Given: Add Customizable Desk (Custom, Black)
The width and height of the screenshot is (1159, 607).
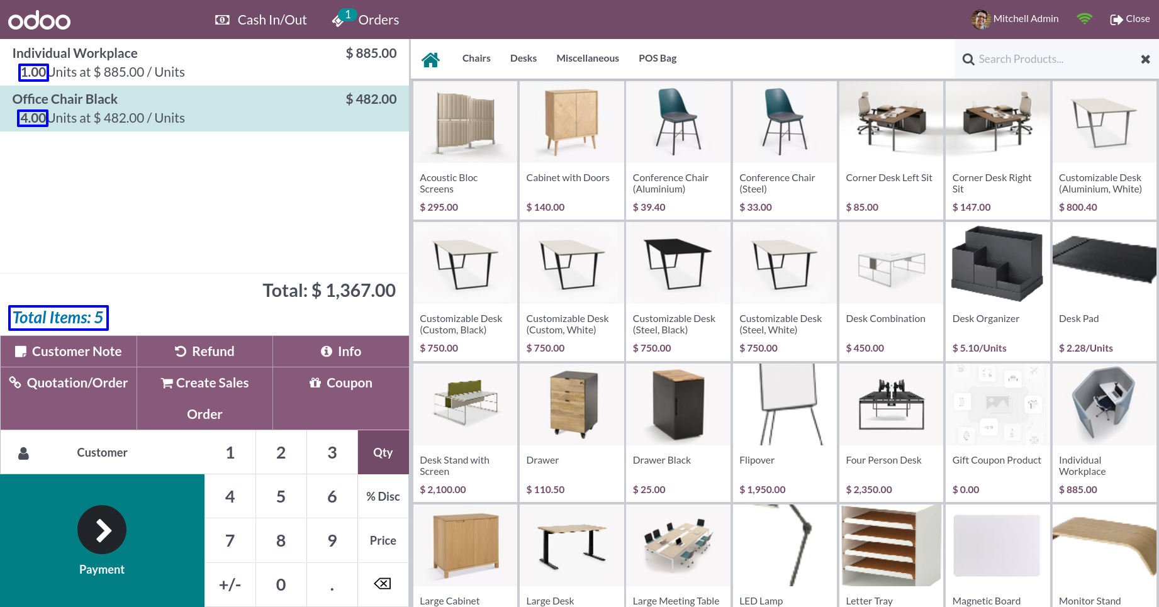Looking at the screenshot, I should [465, 291].
